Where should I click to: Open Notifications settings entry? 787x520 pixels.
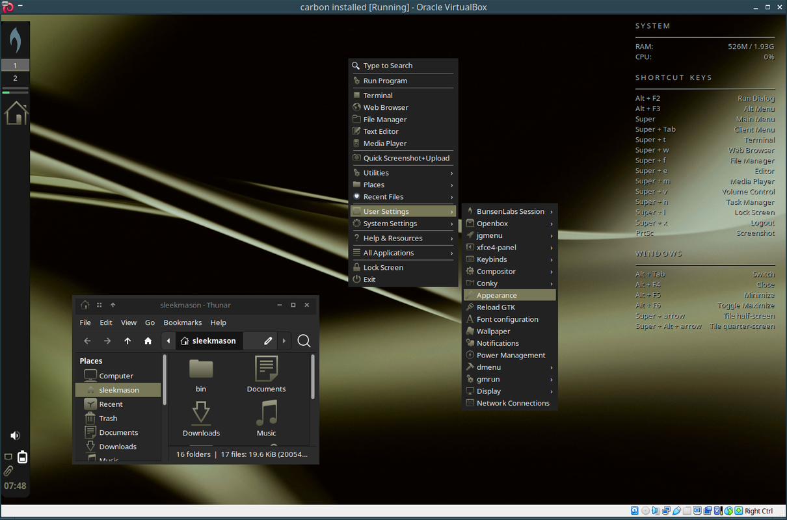pos(510,343)
